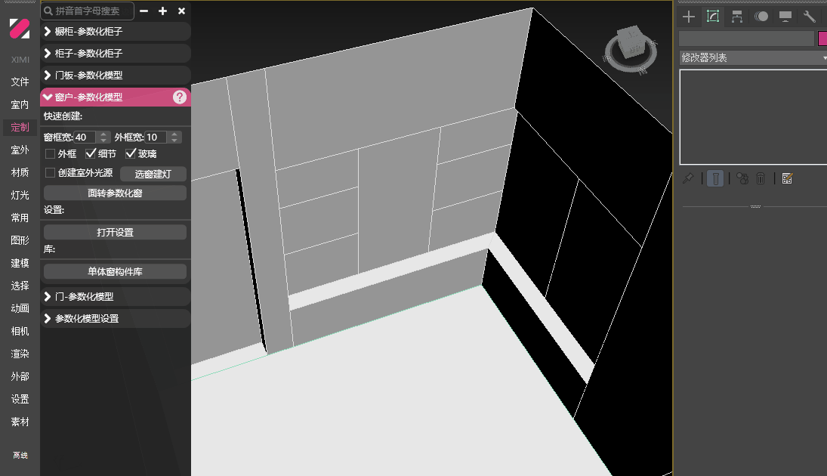Viewport: 827px width, 476px height.
Task: Open the 灯光 sidebar menu
Action: (20, 195)
